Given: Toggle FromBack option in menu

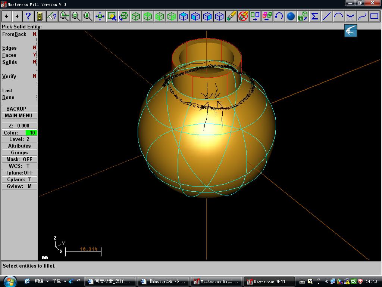Looking at the screenshot, I should tap(19, 34).
